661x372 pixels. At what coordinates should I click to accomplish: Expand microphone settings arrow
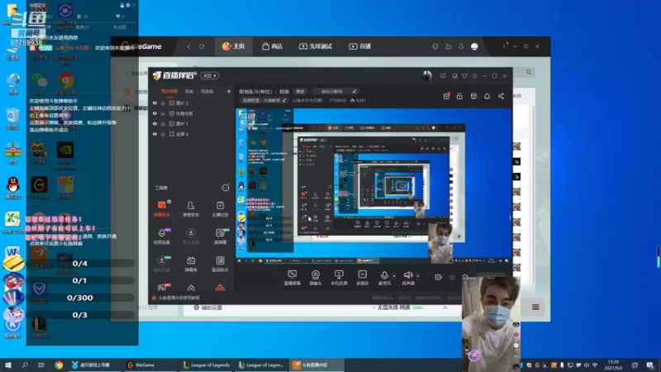tap(394, 276)
